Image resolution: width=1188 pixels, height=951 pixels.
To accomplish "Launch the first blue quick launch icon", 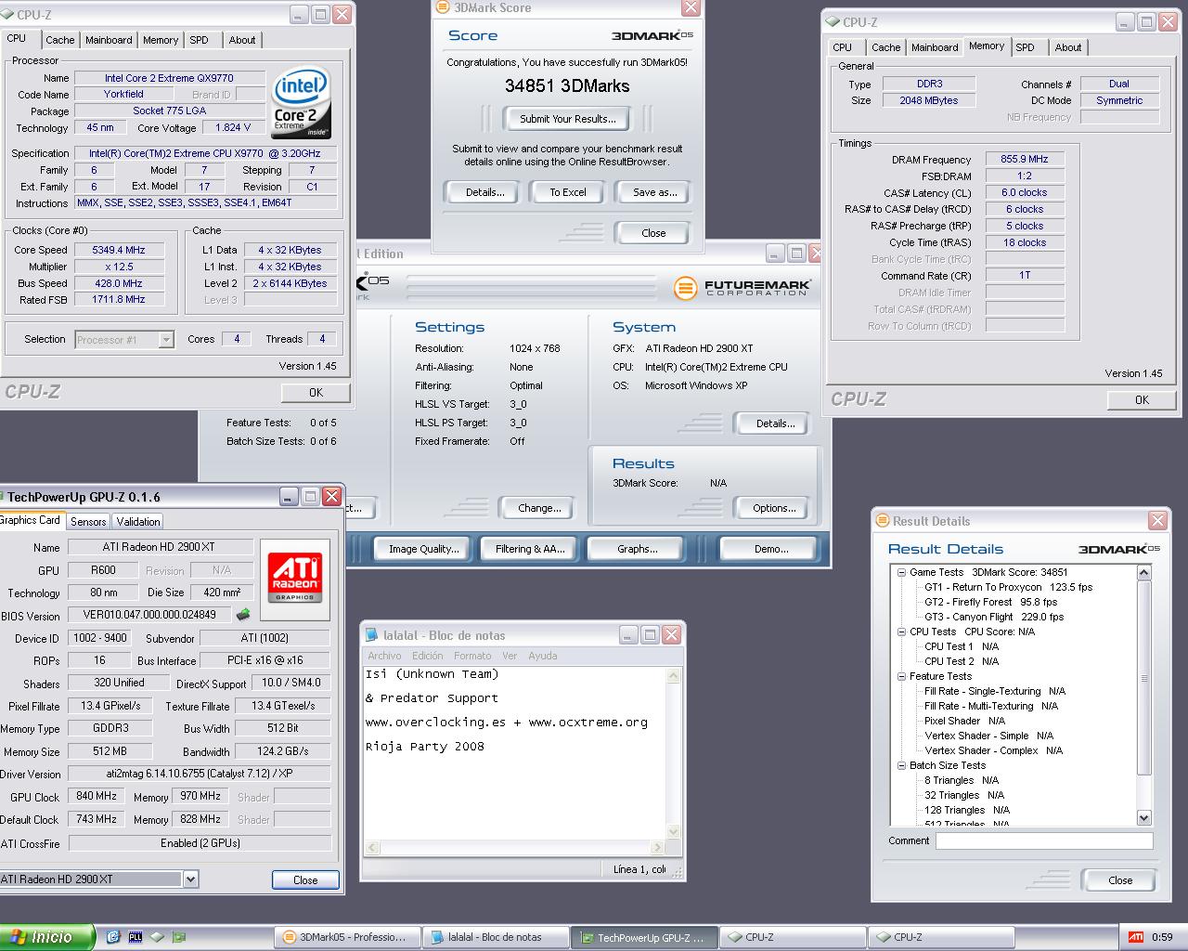I will click(x=113, y=937).
